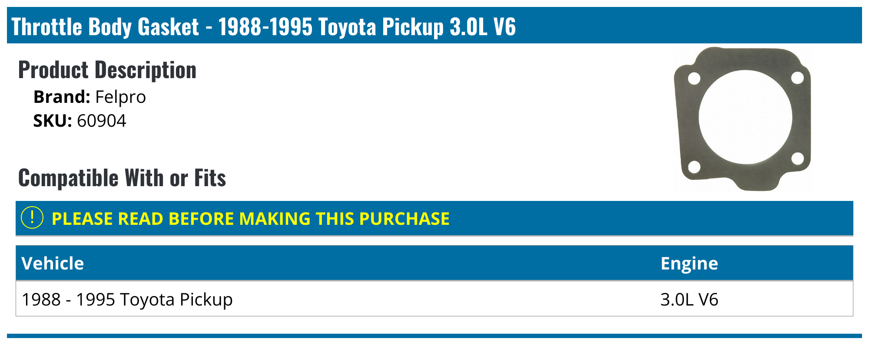Click the large center bore of the gasket
Image resolution: width=869 pixels, height=345 pixels.
click(x=745, y=117)
